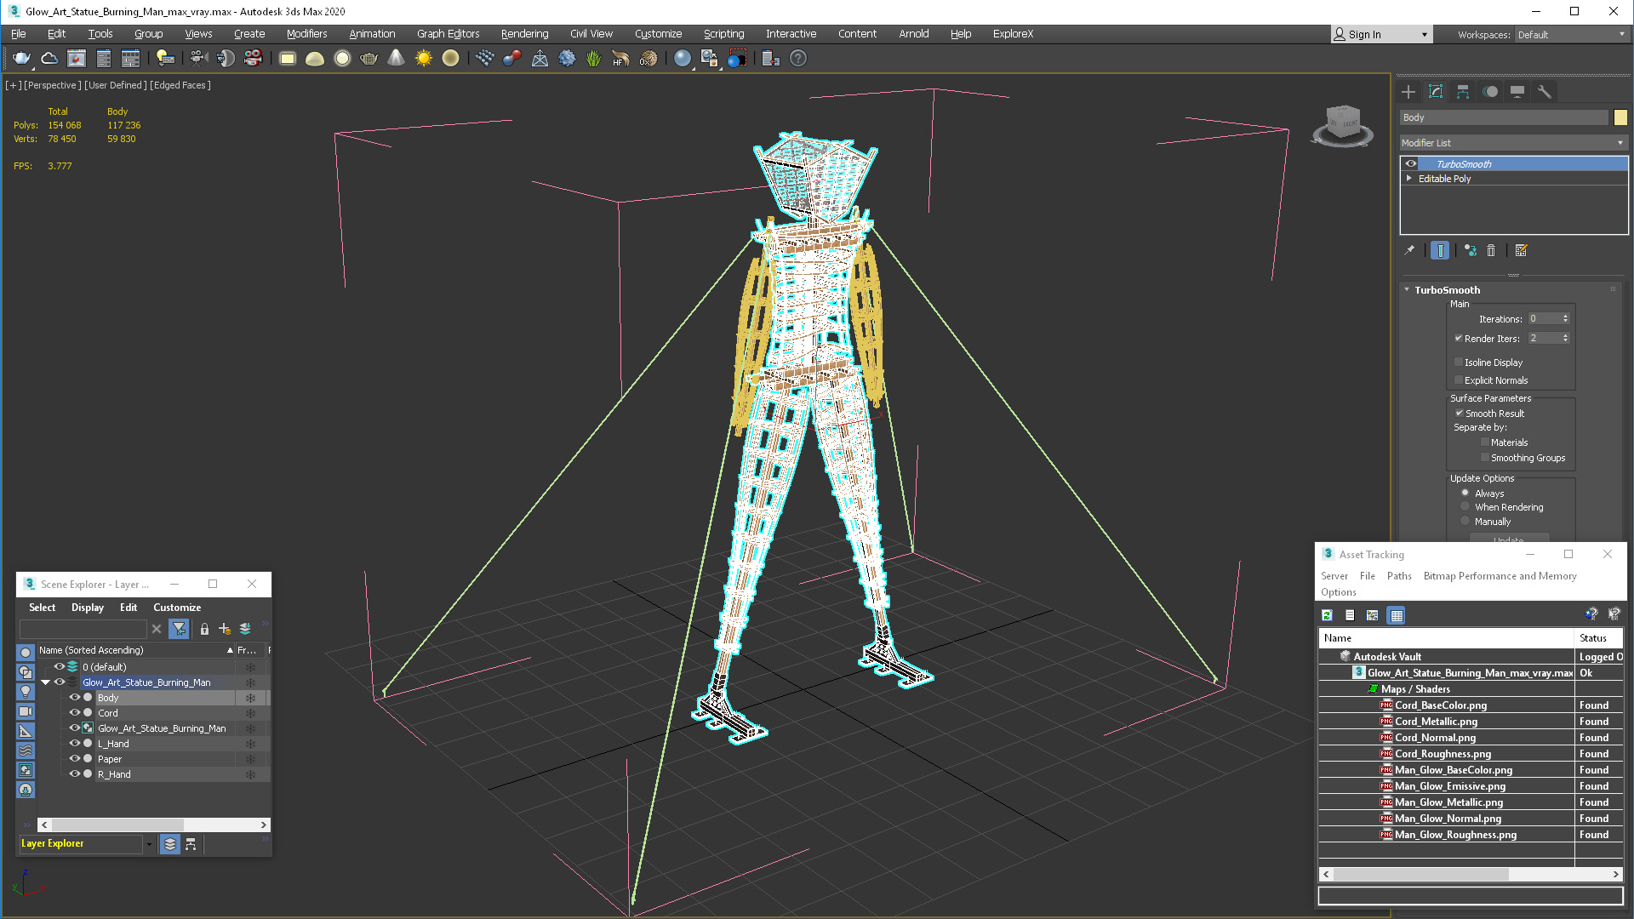Enable Explicit Normals checkbox
Screen dimensions: 1634x919
click(1459, 380)
